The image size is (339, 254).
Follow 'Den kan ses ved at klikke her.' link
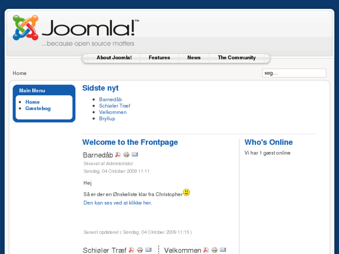pyautogui.click(x=118, y=203)
